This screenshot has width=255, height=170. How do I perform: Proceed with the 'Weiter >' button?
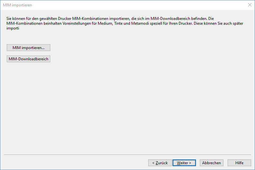[184, 163]
